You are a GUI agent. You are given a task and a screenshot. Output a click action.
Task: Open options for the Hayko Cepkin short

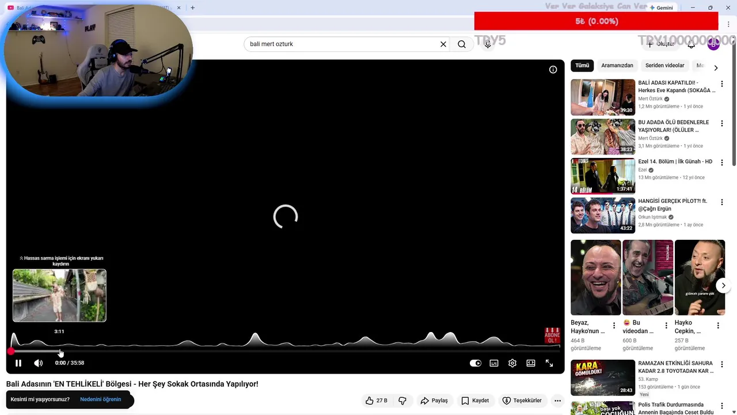tap(718, 326)
